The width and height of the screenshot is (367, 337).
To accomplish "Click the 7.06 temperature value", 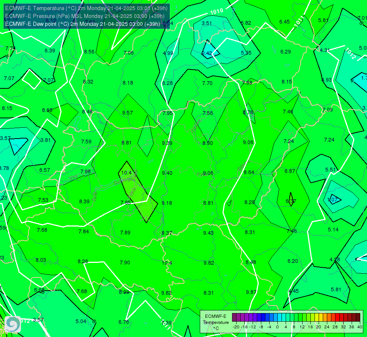I will (x=129, y=53).
